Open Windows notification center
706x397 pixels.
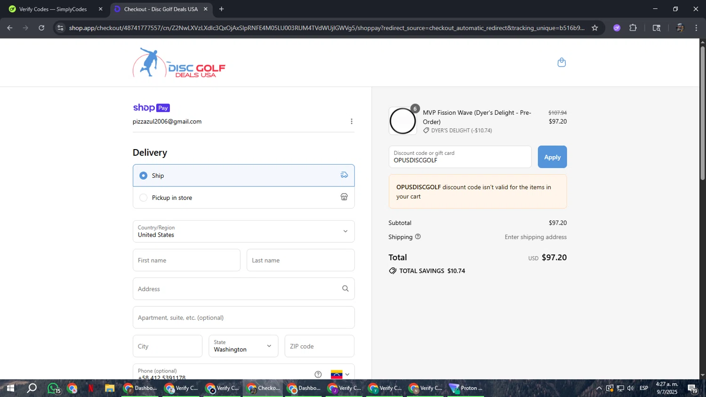tap(693, 388)
